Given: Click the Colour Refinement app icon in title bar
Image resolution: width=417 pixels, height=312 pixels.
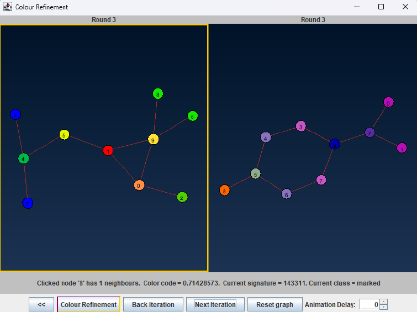Looking at the screenshot, I should click(7, 7).
